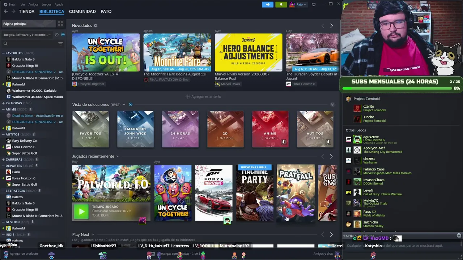Open the blue megaphone announcements button

click(268, 4)
